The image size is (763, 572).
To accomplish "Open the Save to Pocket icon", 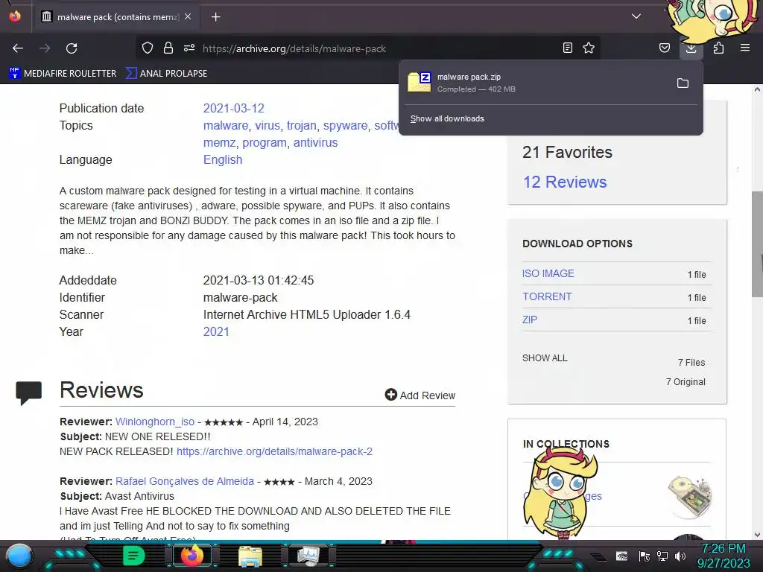I will pyautogui.click(x=664, y=48).
